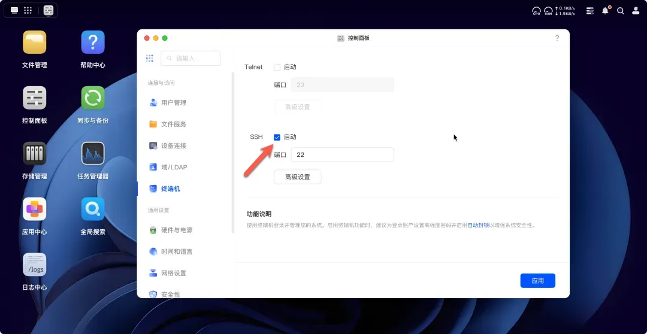Click the top bar search magnifier
The height and width of the screenshot is (334, 647).
pos(620,11)
